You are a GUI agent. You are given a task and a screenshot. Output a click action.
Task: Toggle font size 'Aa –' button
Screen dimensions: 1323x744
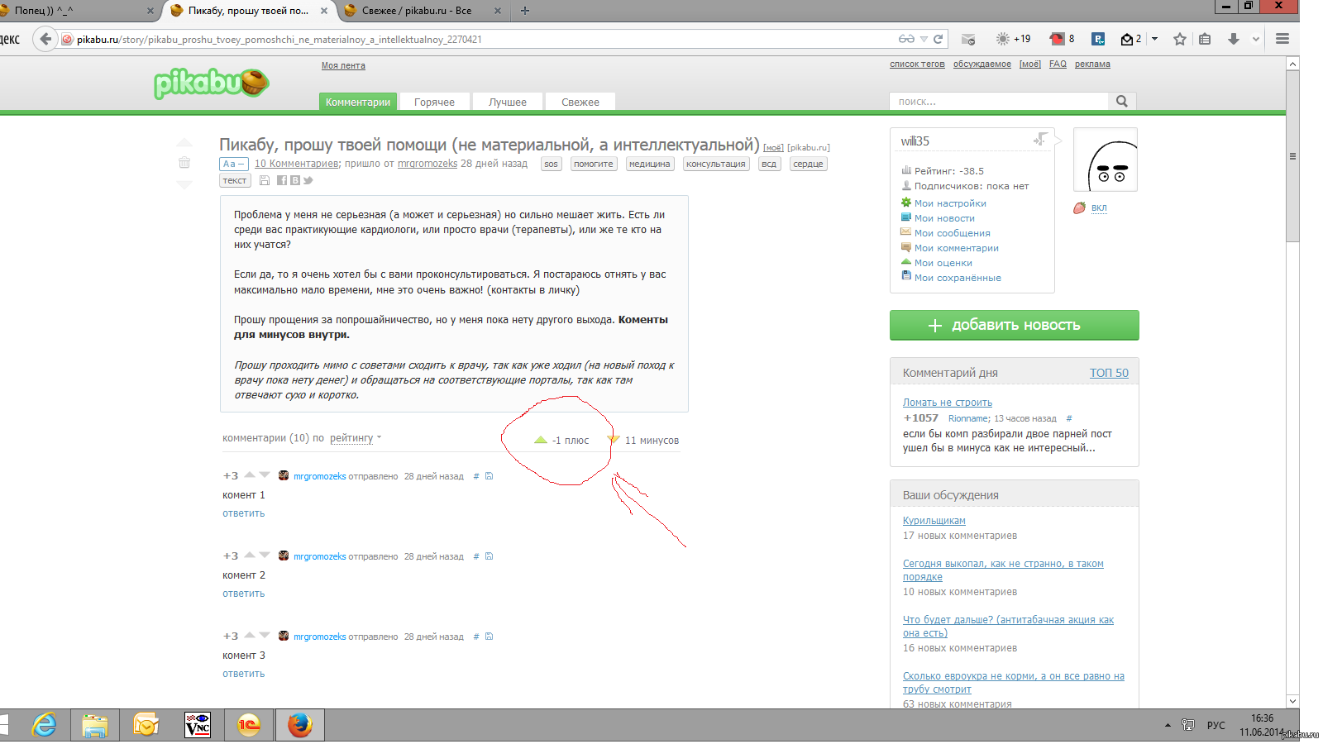pyautogui.click(x=233, y=164)
